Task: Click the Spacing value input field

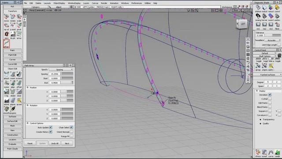Action: (55, 74)
